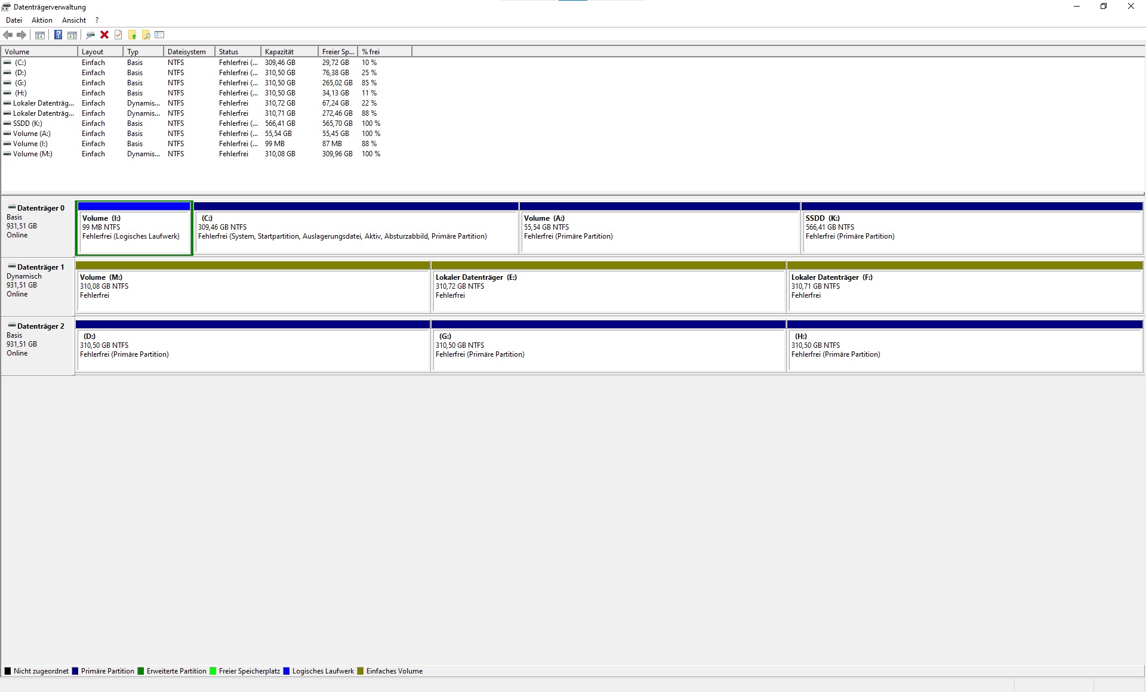Image resolution: width=1146 pixels, height=692 pixels.
Task: Open the Aktion menu
Action: point(42,20)
